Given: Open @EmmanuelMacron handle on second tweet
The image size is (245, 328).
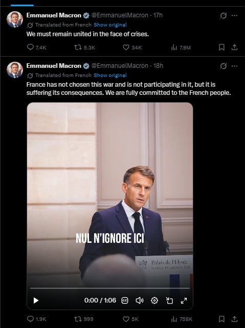Looking at the screenshot, I should click(x=120, y=66).
